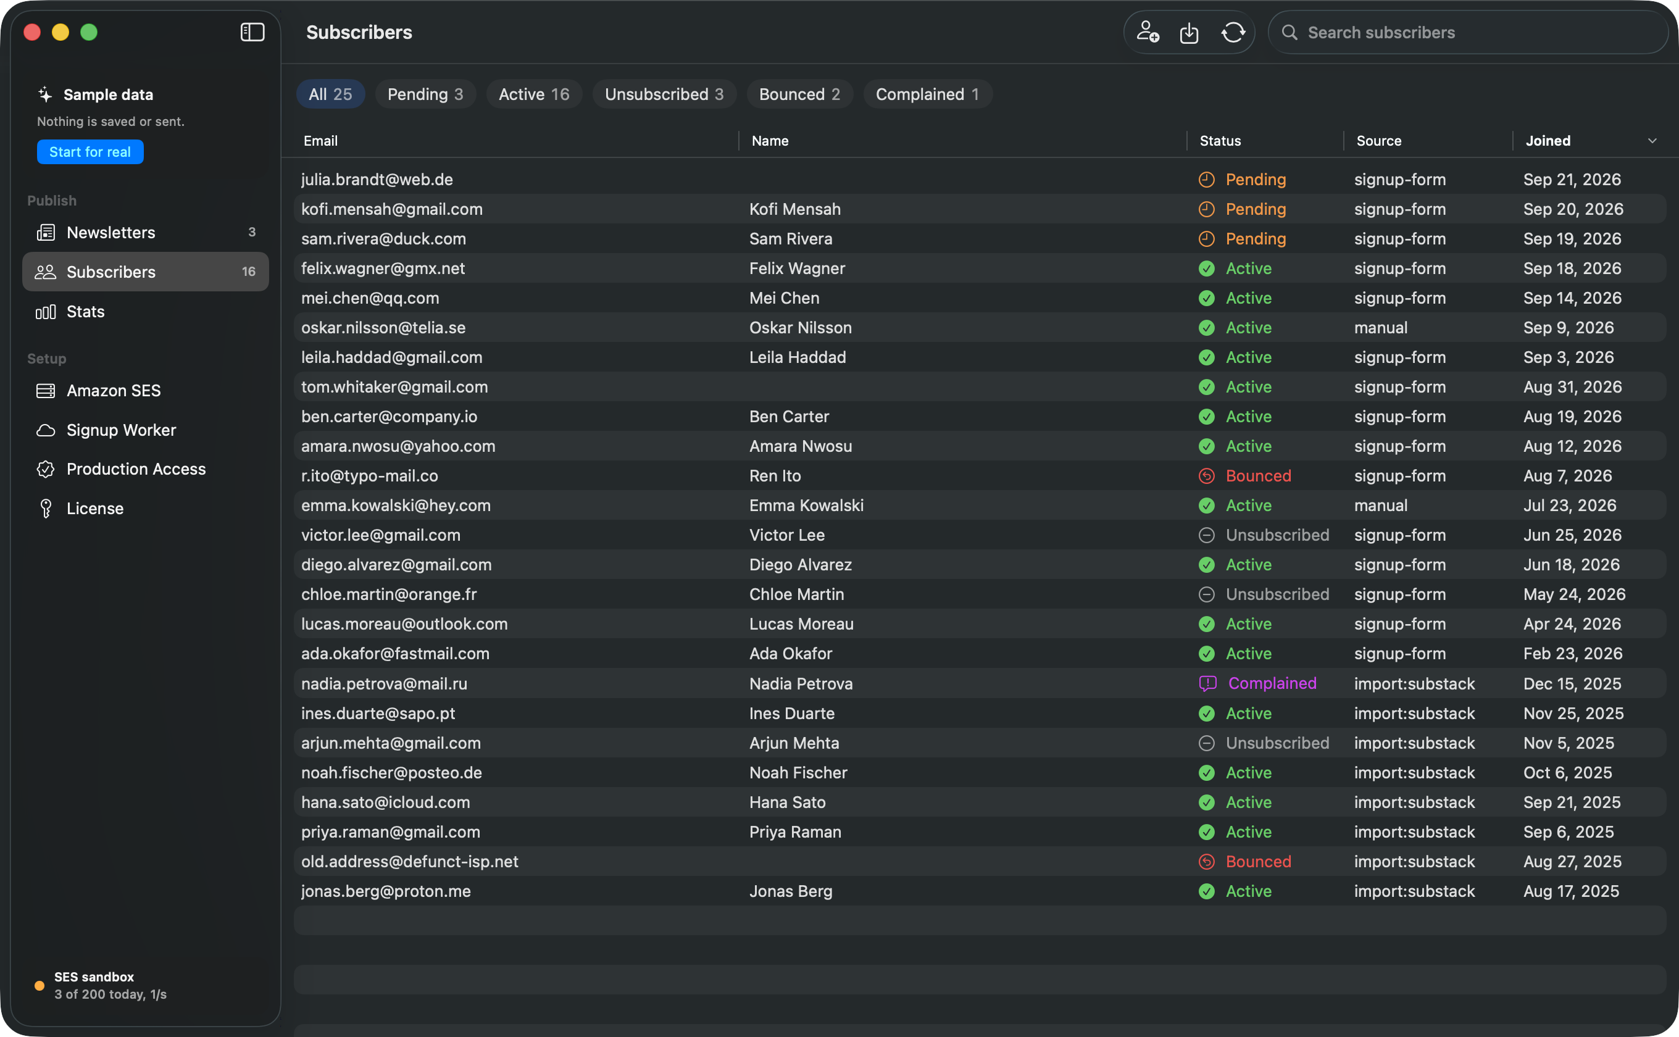Click the Start for real button

(x=90, y=152)
